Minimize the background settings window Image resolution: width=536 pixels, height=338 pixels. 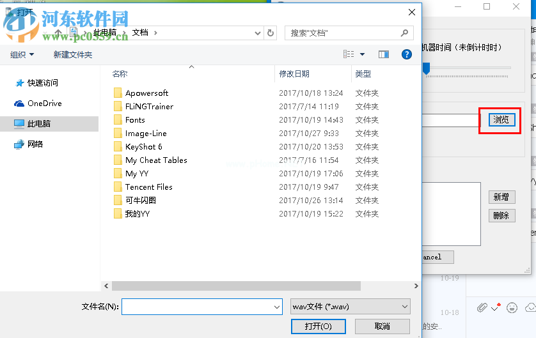pos(458,6)
